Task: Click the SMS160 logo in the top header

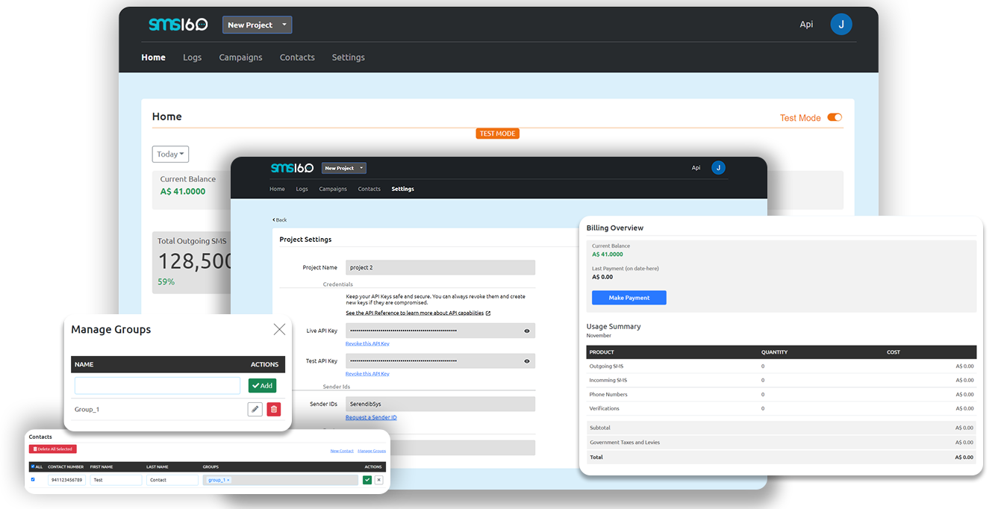Action: 178,25
